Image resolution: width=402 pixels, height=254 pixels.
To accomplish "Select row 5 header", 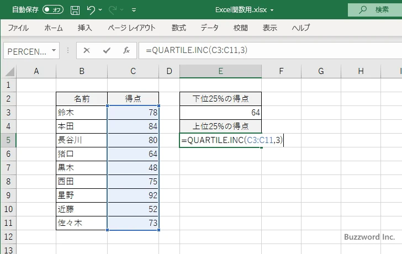I will click(x=8, y=140).
